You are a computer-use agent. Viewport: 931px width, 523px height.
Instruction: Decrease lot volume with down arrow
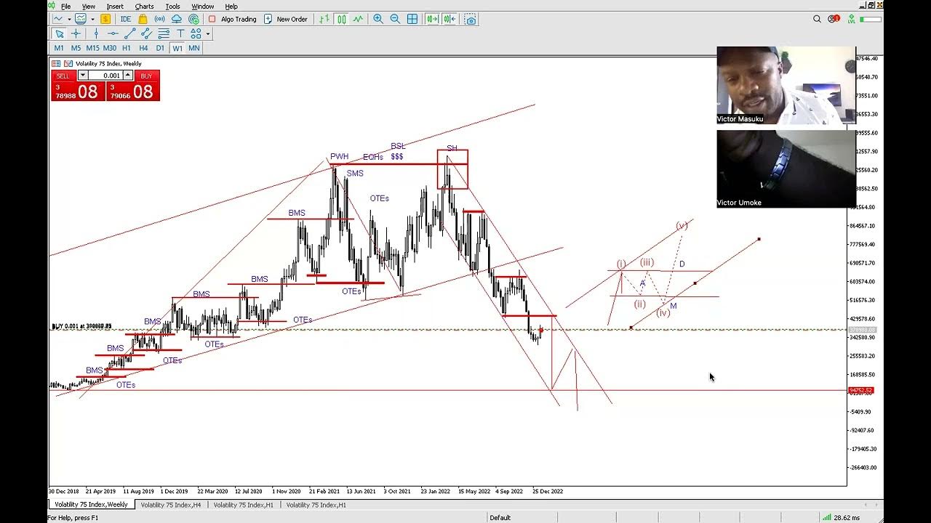click(x=82, y=75)
